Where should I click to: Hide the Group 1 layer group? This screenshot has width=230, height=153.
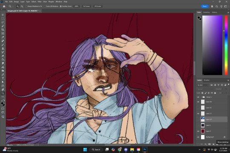[198, 97]
